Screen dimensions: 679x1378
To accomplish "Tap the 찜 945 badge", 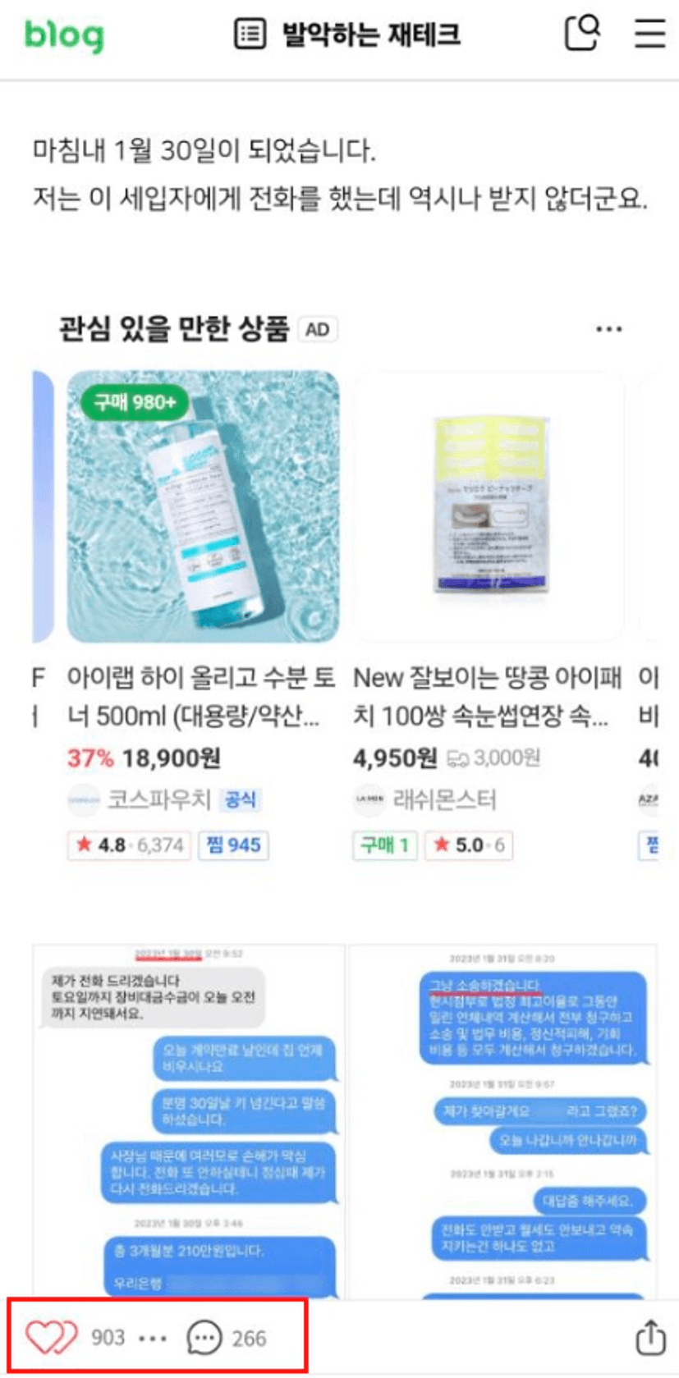I will (234, 845).
